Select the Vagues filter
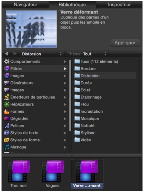Viewport: 143px width, 192px height. [x=53, y=174]
